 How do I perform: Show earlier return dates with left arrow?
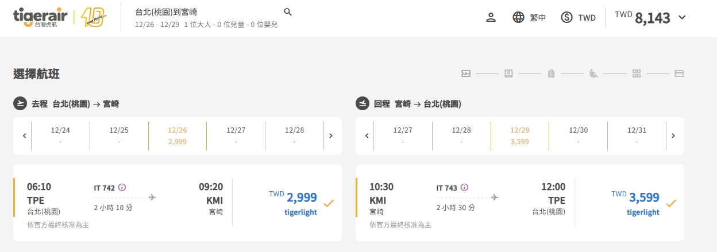point(367,136)
